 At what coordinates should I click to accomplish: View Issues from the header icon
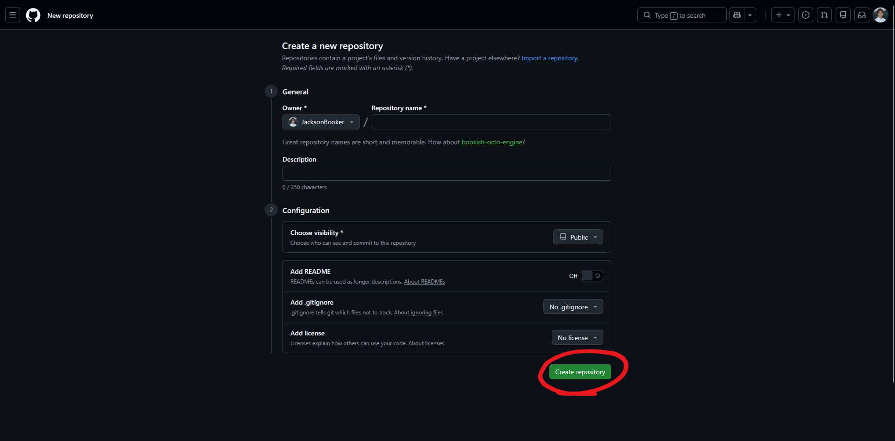tap(806, 15)
